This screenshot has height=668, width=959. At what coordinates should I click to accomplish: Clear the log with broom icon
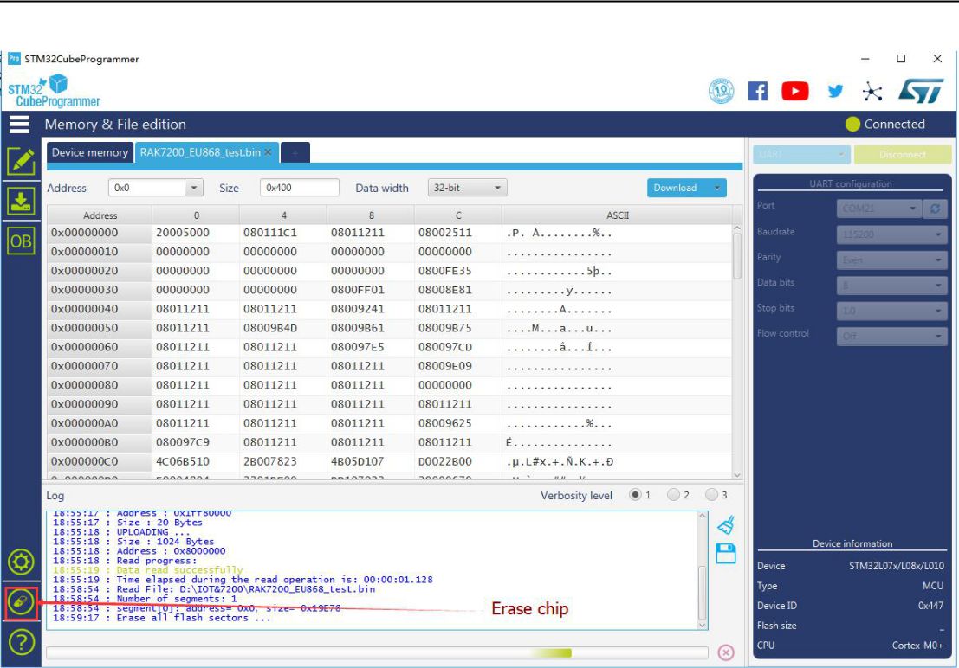tap(726, 525)
